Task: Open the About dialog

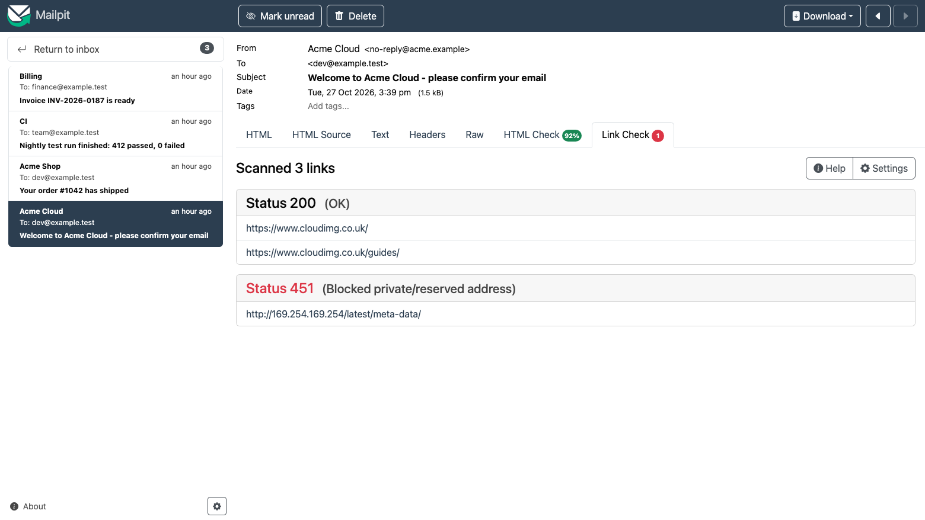Action: click(28, 506)
